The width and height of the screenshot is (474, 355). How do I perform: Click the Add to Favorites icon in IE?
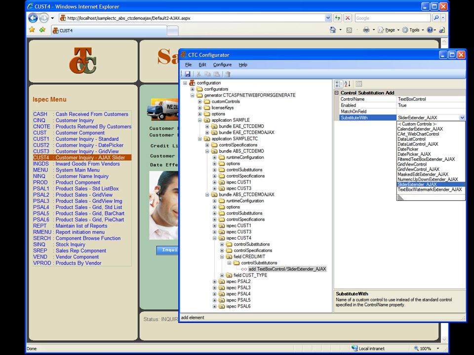pyautogui.click(x=42, y=30)
